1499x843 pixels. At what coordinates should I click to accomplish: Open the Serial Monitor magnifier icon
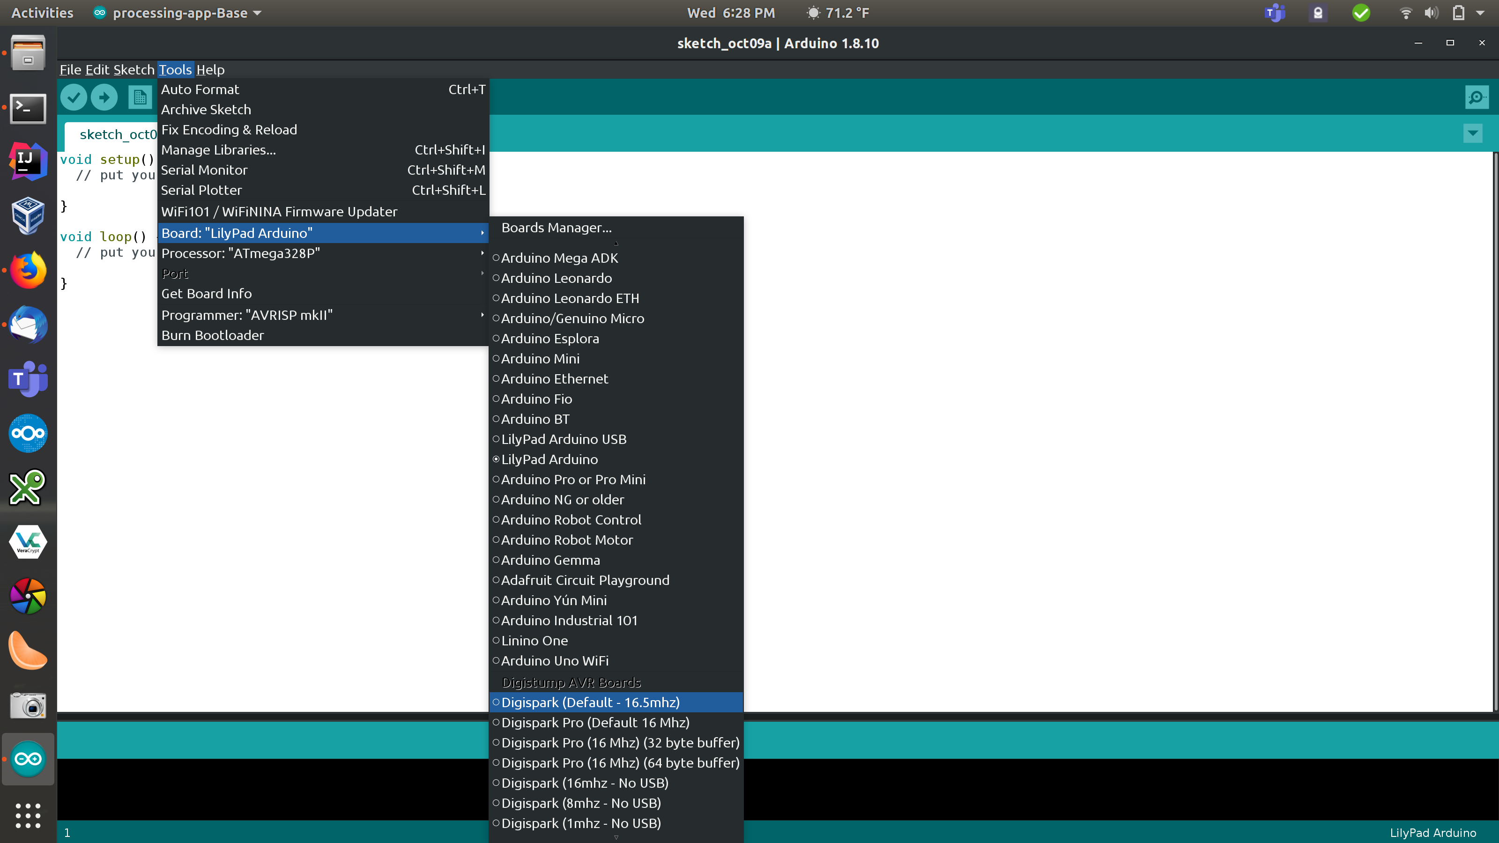pyautogui.click(x=1477, y=97)
